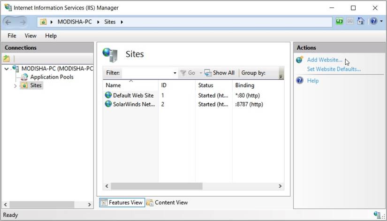This screenshot has width=387, height=221.
Task: Click the Add Website link
Action: point(325,60)
